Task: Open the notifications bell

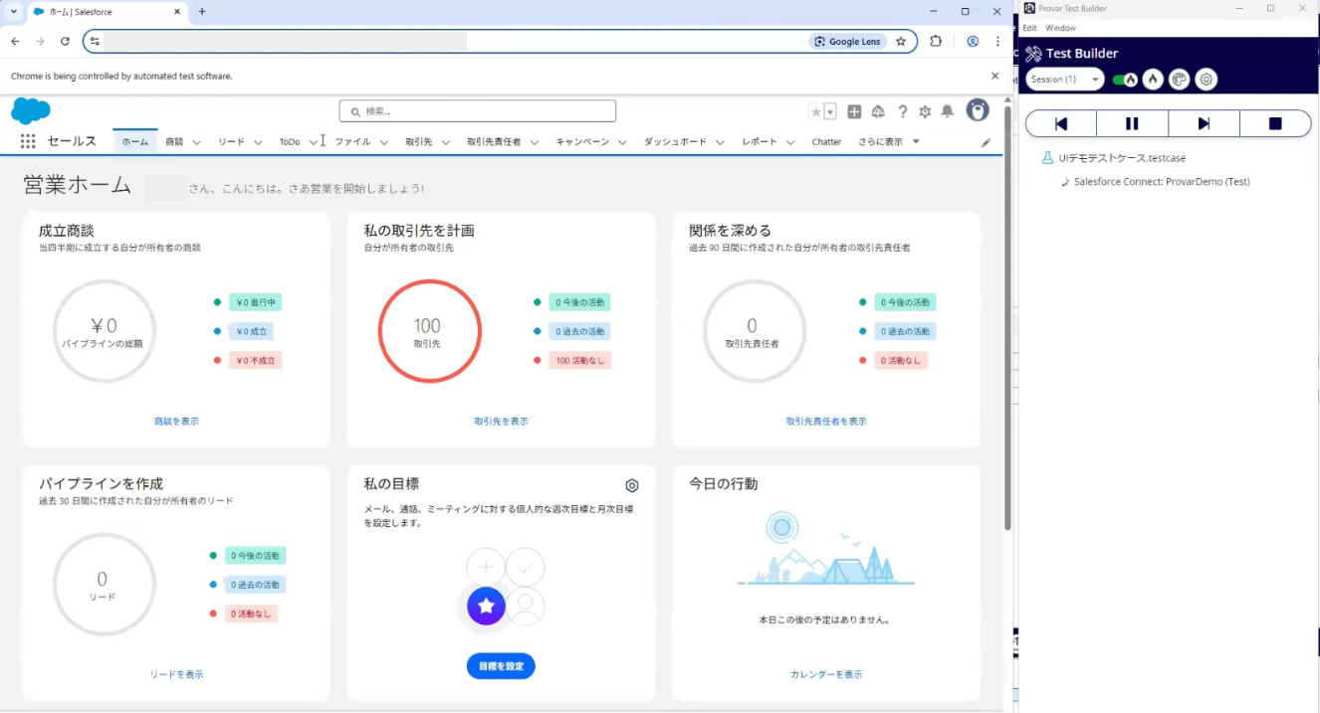Action: [948, 111]
